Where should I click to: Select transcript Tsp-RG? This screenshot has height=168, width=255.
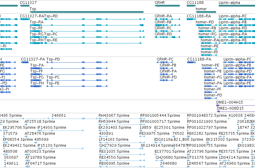(x=37, y=34)
